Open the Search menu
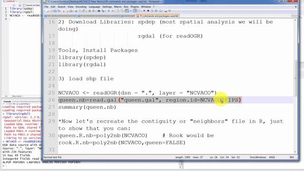This screenshot has height=171, width=304. tap(61, 7)
